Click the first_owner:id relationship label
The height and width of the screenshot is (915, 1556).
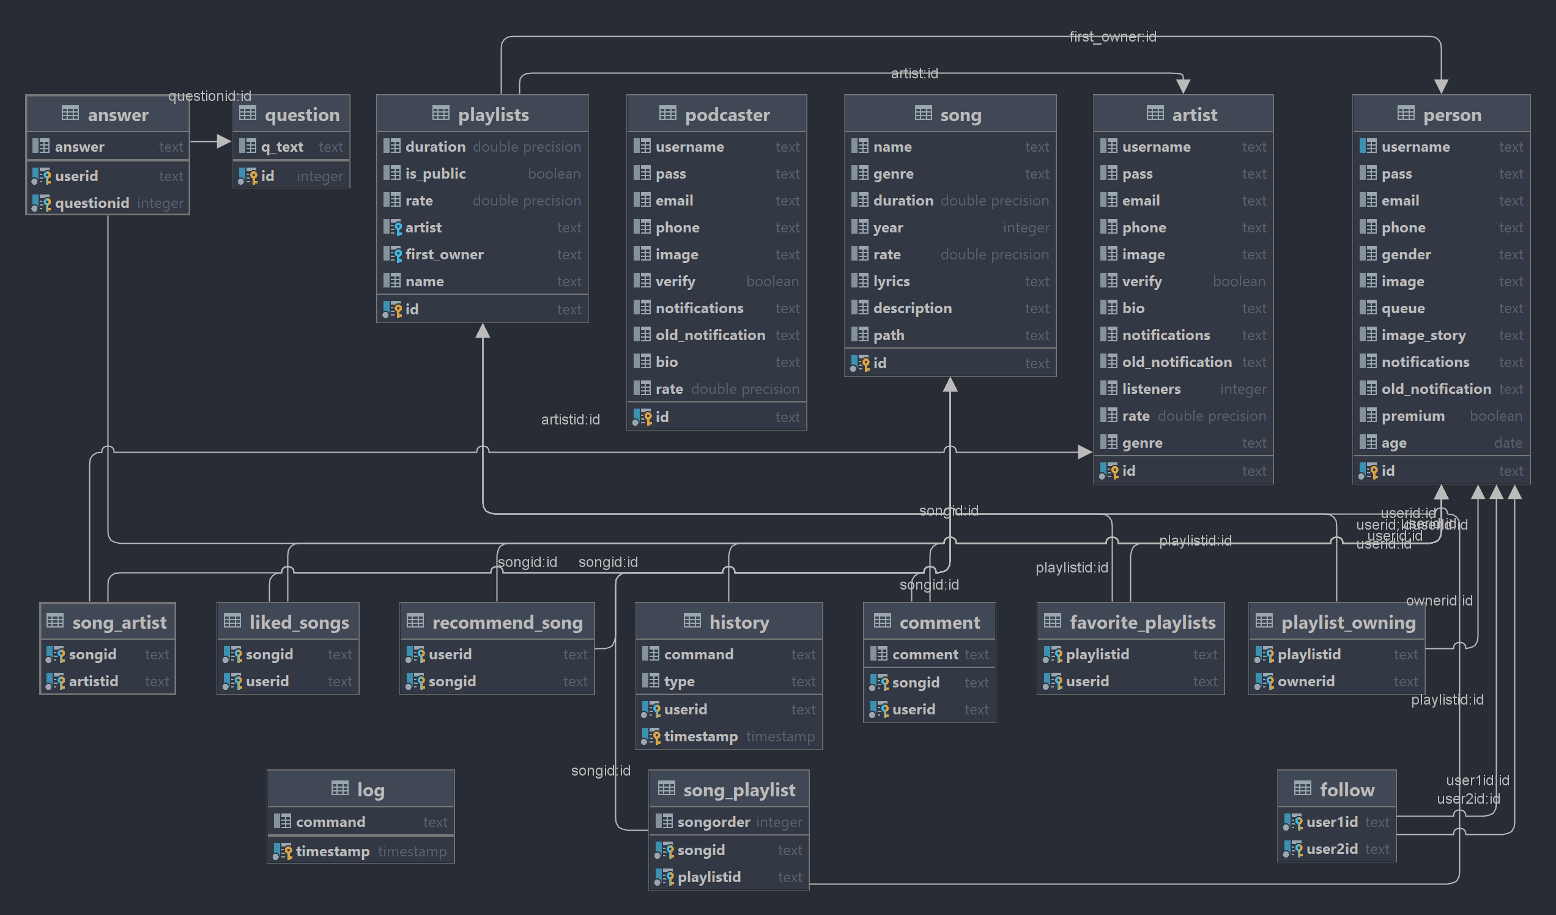point(1112,37)
